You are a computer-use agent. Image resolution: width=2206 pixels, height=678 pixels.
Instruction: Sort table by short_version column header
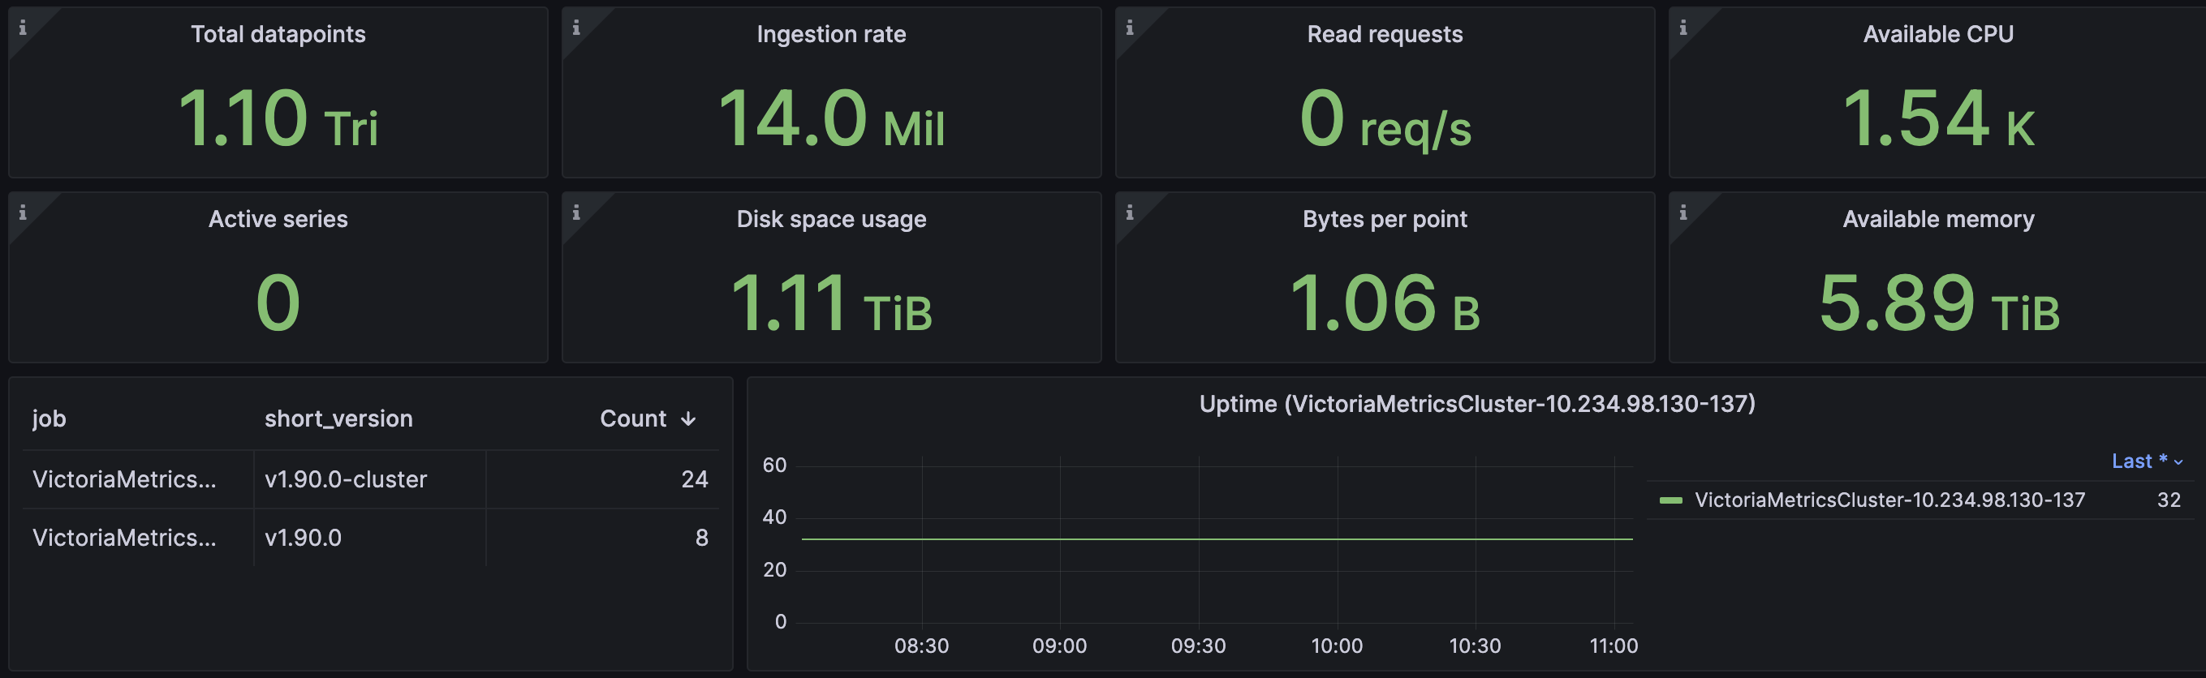pyautogui.click(x=338, y=418)
